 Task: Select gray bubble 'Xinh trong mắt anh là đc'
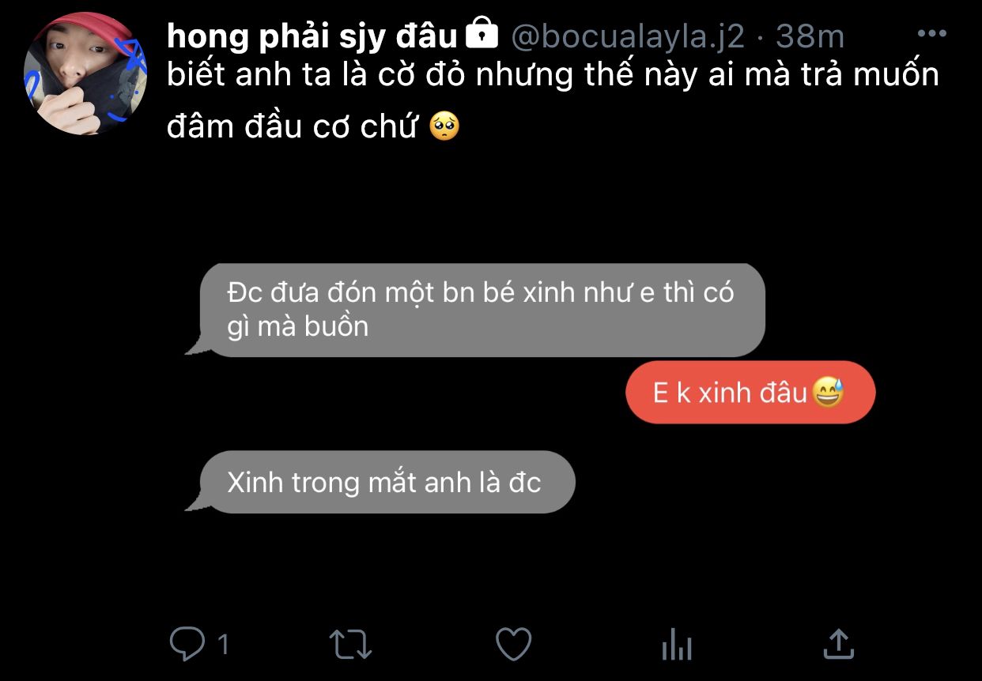[380, 482]
